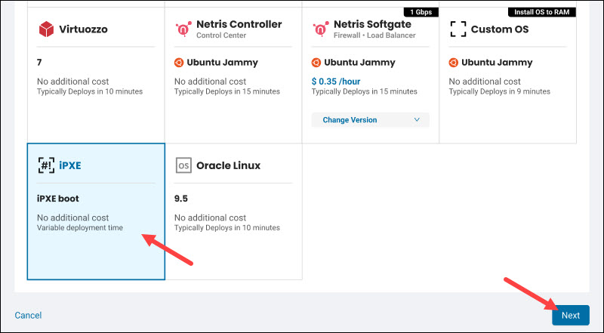Click the Change Version chevron arrow
This screenshot has width=604, height=333.
point(417,120)
